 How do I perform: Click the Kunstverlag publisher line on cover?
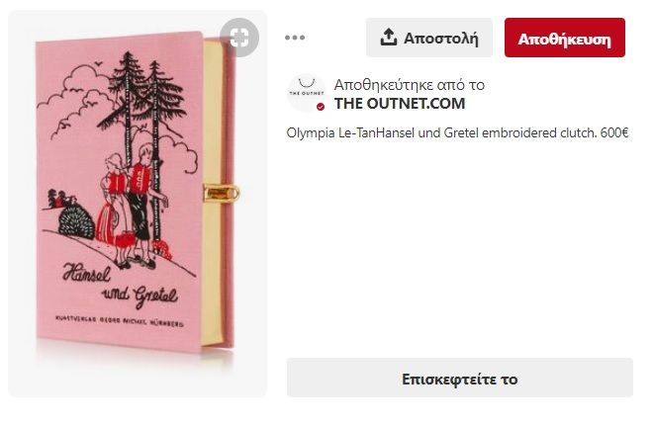point(120,321)
